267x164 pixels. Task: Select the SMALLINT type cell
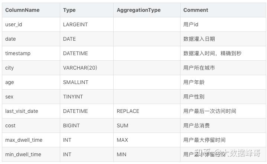point(76,82)
